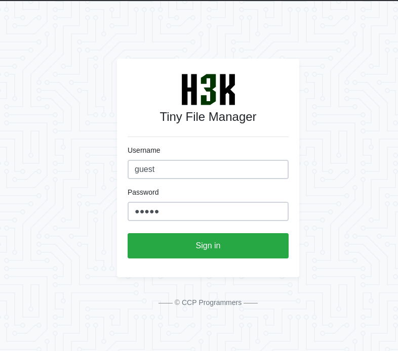Click the Username label text

pyautogui.click(x=144, y=150)
